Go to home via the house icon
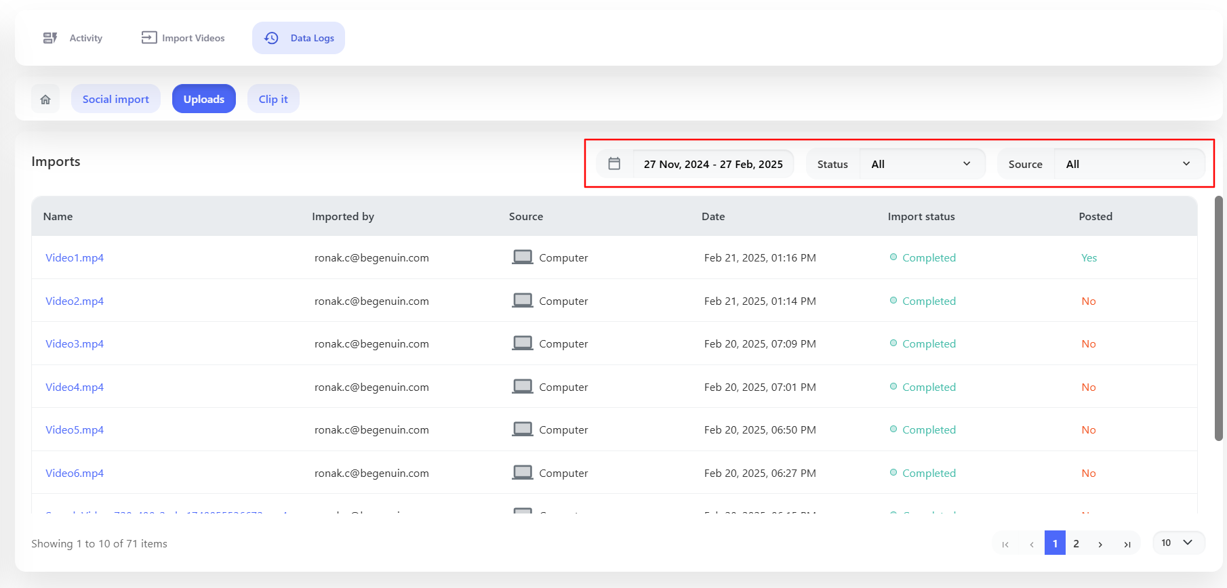 [45, 100]
